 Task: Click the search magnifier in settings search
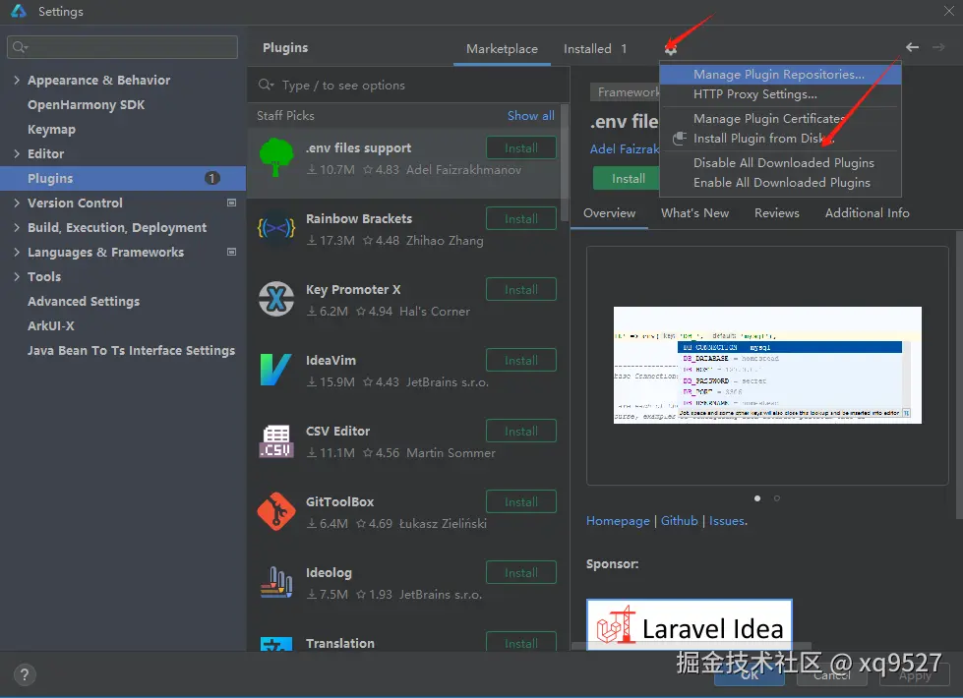coord(20,47)
